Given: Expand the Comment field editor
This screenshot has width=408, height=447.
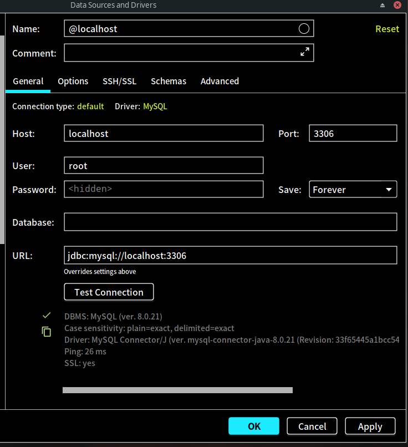Looking at the screenshot, I should [304, 52].
